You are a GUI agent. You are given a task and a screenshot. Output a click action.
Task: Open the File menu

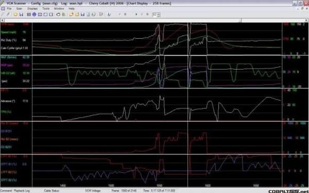tap(9, 9)
